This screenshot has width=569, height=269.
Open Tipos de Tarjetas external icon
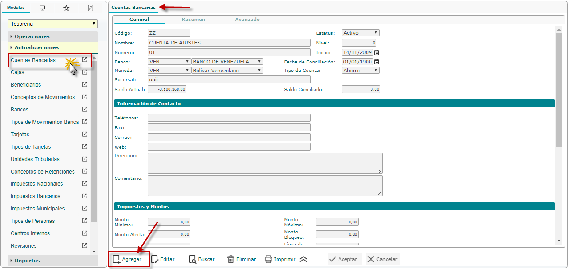coord(85,146)
